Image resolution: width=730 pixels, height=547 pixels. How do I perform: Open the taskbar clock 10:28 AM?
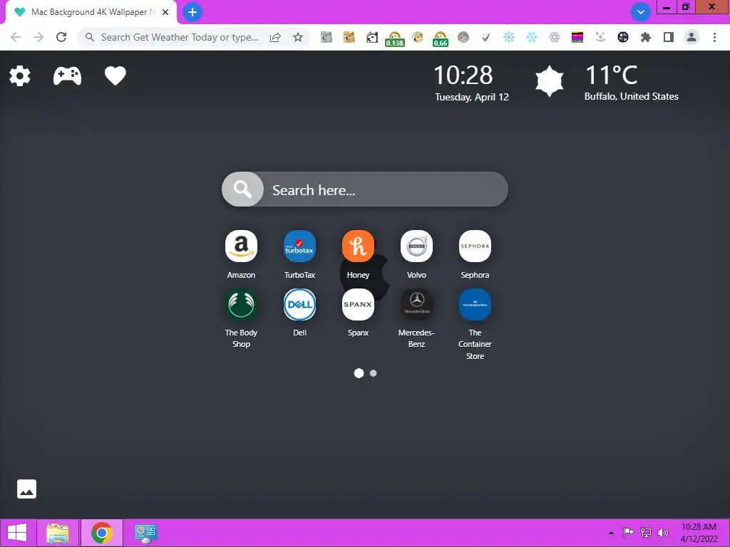coord(699,533)
